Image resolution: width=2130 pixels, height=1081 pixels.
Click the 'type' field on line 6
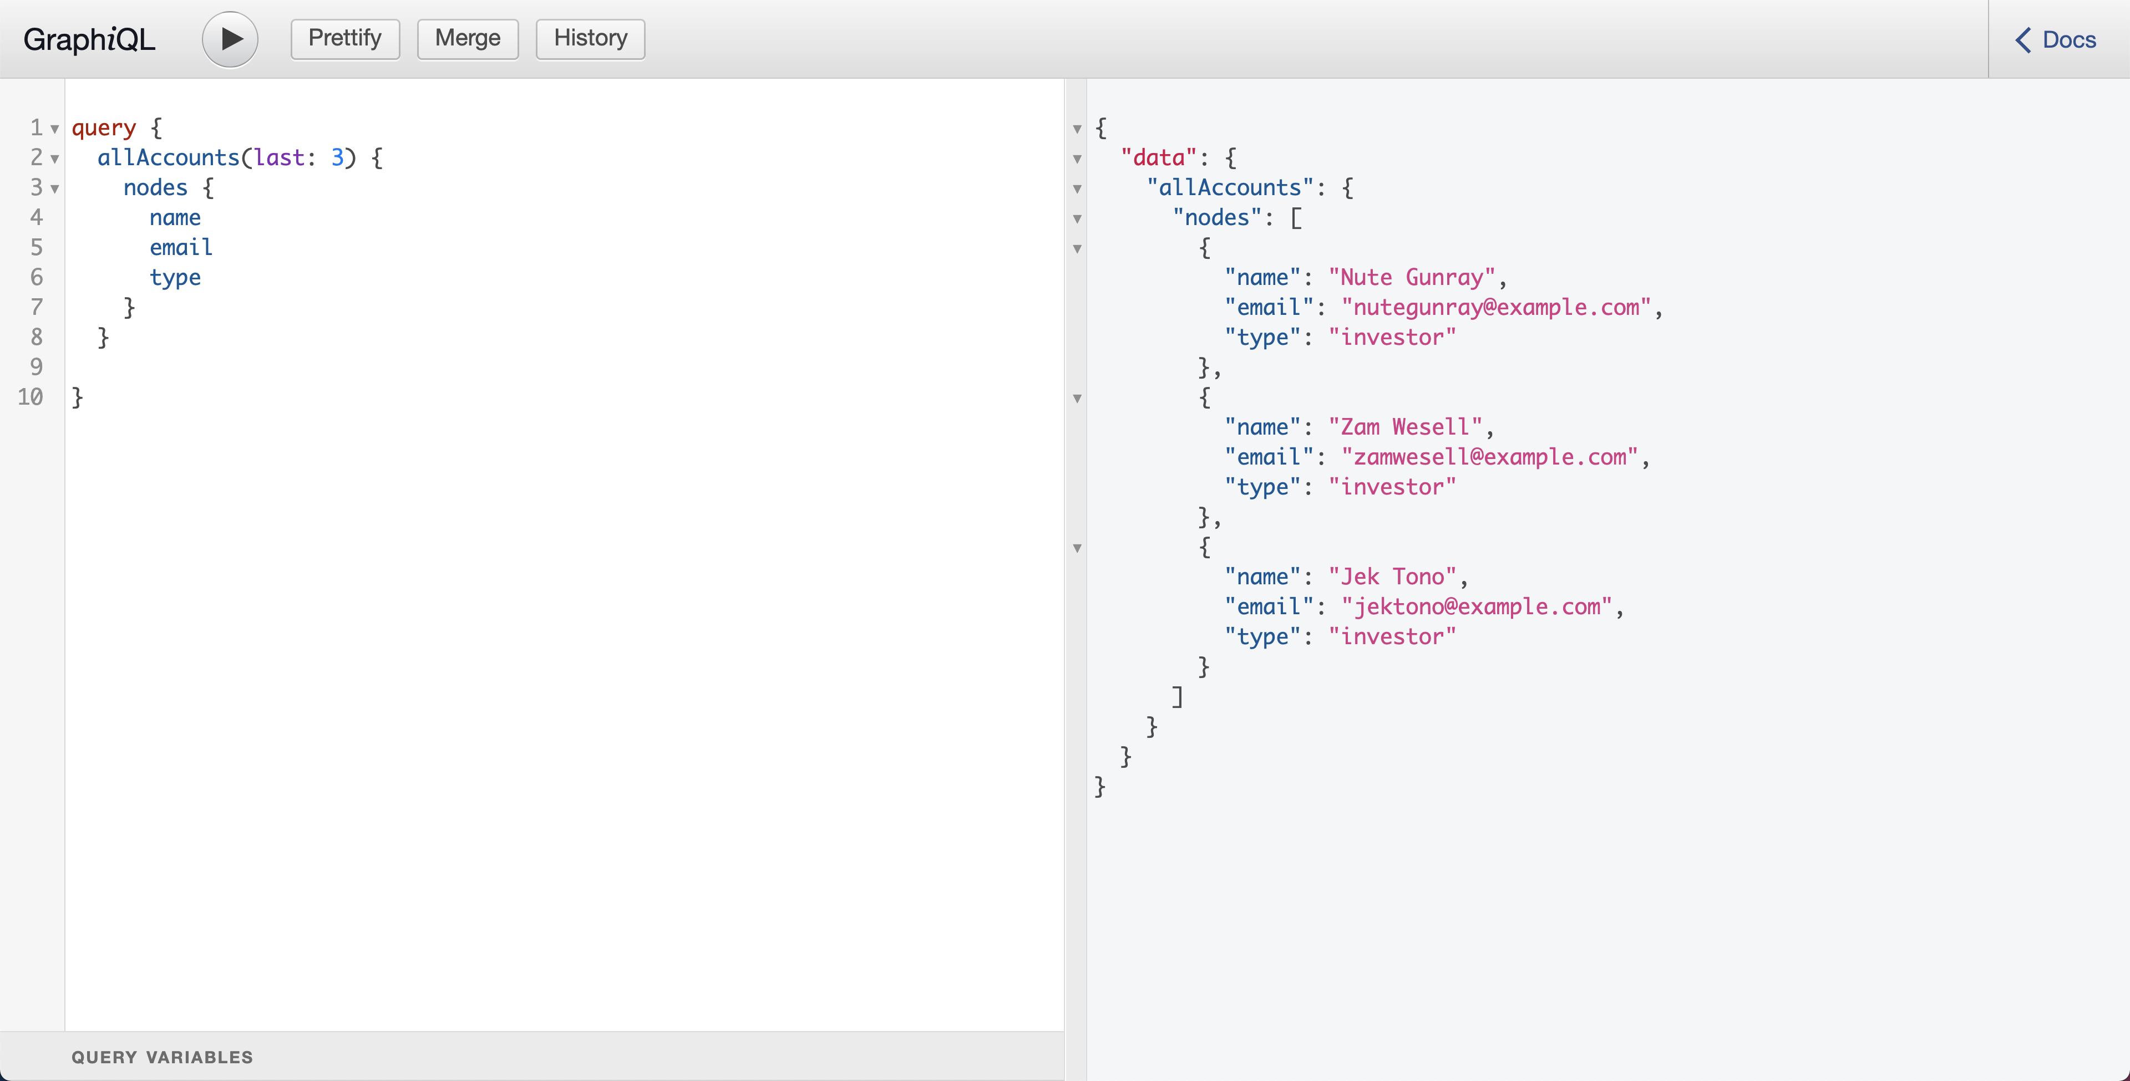(175, 278)
